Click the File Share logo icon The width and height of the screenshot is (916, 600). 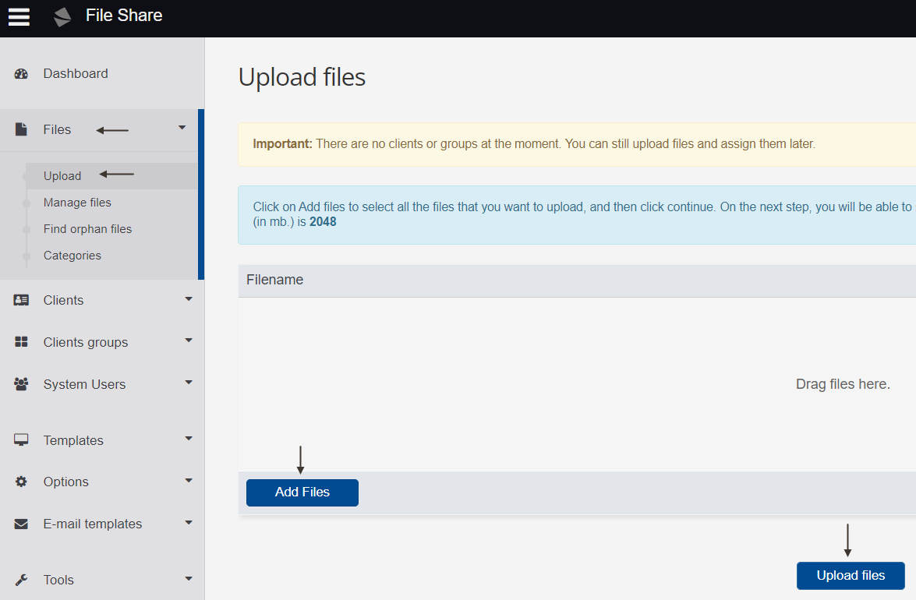coord(62,17)
